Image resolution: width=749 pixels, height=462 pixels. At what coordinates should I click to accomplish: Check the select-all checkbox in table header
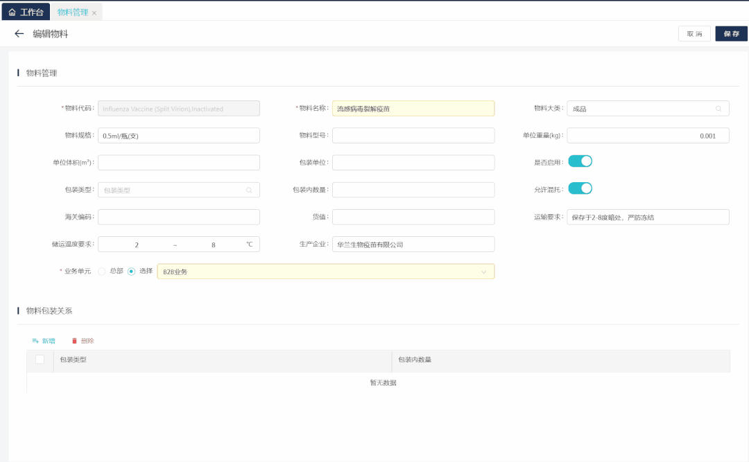[x=40, y=359]
